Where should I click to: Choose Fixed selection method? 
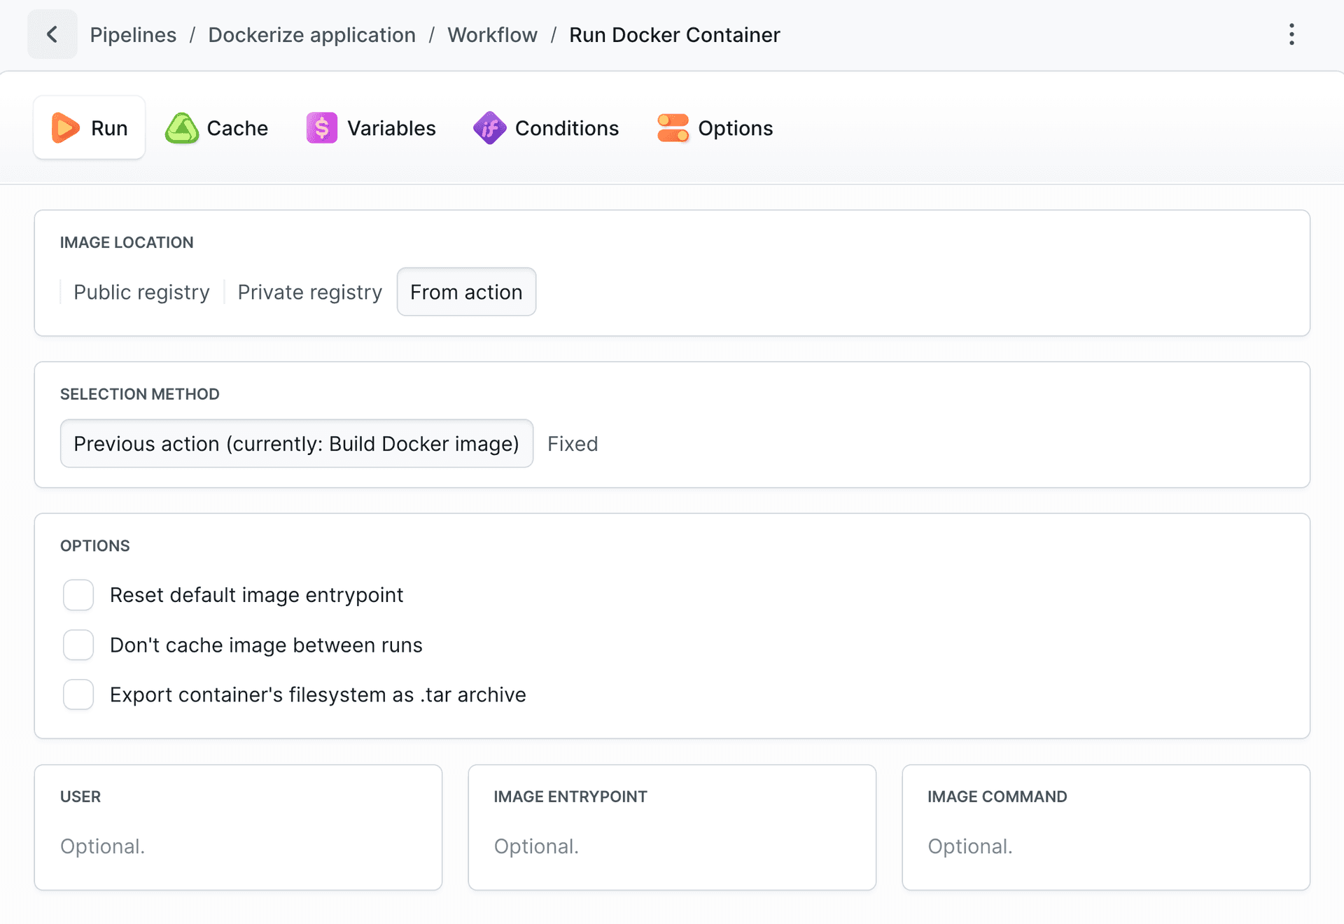[573, 444]
